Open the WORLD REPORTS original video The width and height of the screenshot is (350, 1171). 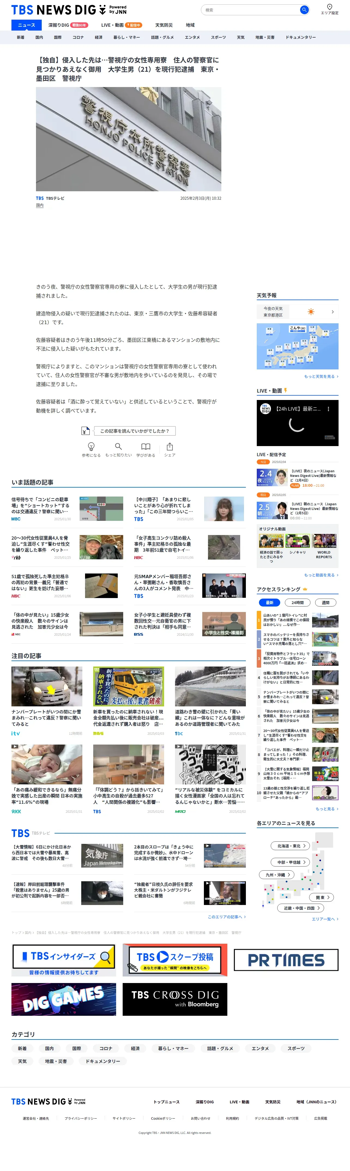(324, 541)
